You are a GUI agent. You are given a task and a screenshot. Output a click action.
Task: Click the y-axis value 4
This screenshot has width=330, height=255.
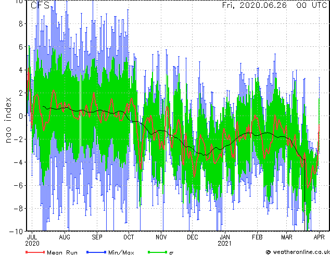[21, 70]
